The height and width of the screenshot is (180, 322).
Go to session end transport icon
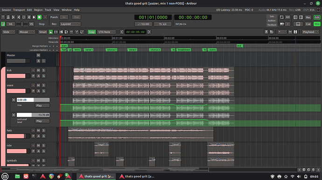pyautogui.click(x=19, y=17)
